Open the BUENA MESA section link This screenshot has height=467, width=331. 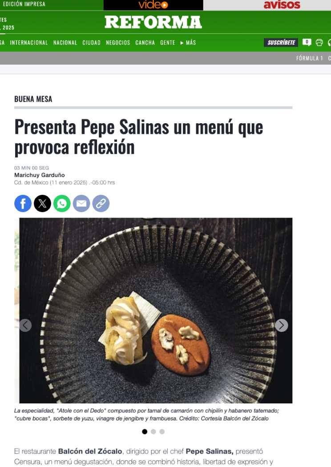click(x=33, y=99)
